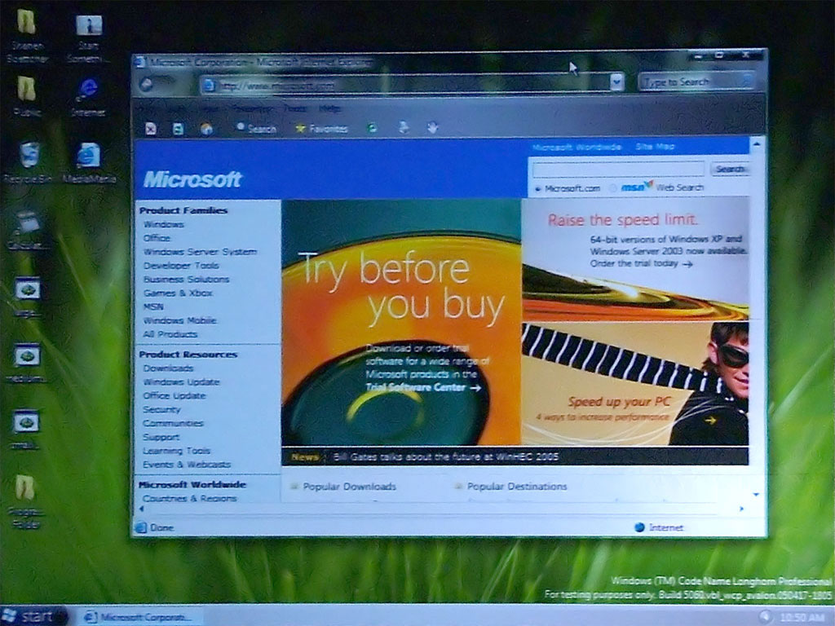Viewport: 835px width, 626px height.
Task: Click the system tray icon beside clock
Action: pos(765,616)
